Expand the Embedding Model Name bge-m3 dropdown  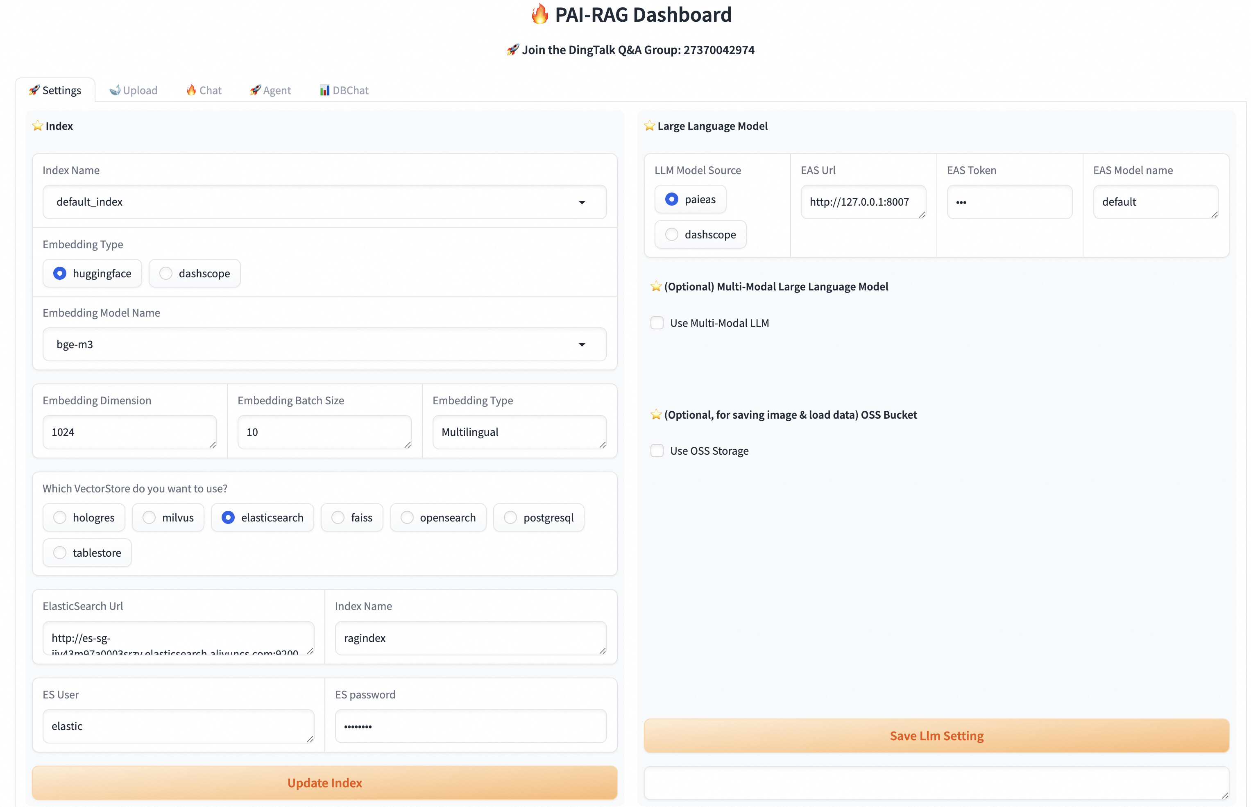(582, 344)
